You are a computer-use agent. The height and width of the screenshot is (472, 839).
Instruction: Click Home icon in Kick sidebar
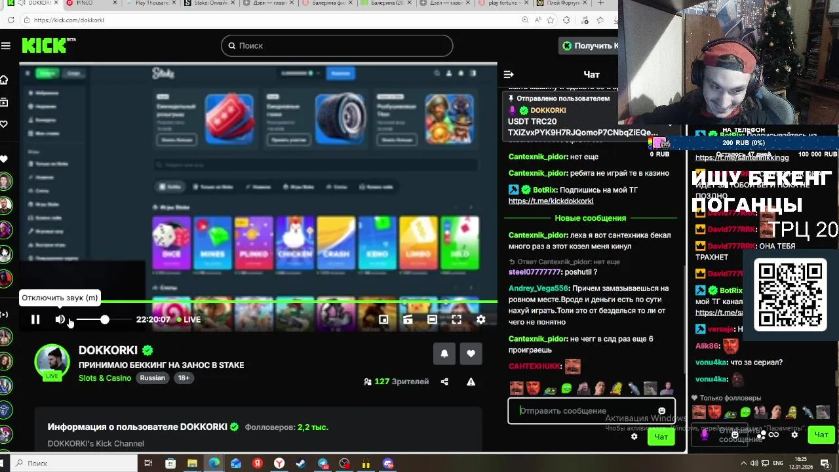4,80
